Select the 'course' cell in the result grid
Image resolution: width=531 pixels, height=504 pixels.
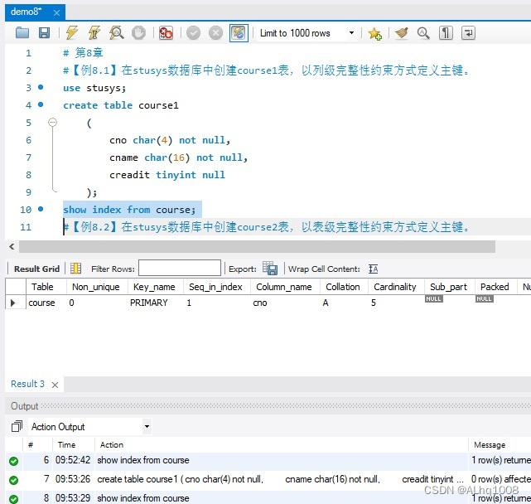tap(46, 303)
